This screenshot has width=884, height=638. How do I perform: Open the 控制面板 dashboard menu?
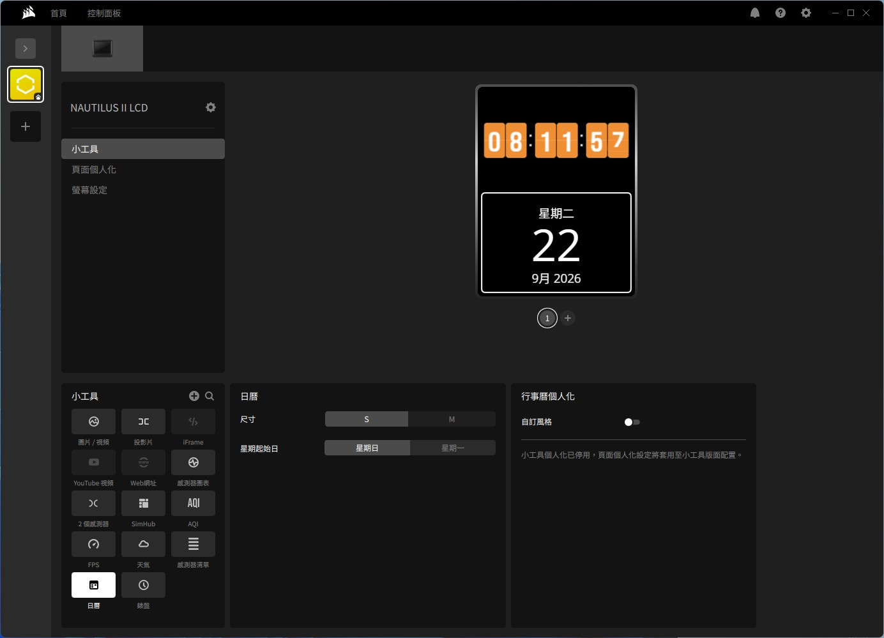click(104, 13)
